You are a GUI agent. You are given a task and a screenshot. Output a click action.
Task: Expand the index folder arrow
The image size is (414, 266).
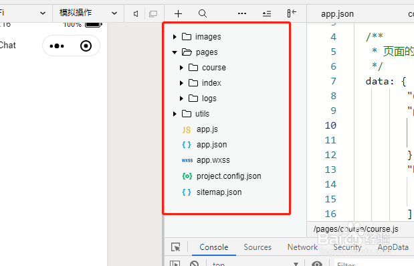pos(181,83)
